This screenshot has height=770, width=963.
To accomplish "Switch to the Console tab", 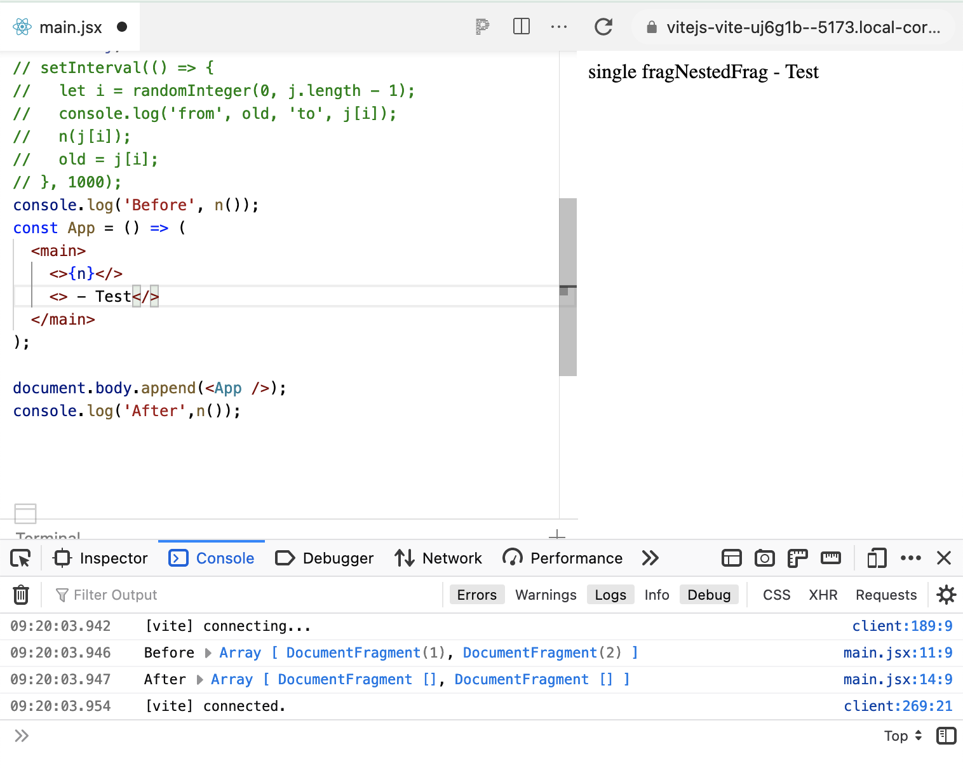I will 212,558.
